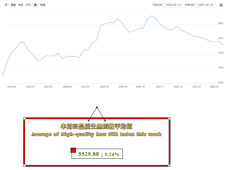228x170 pixels.
Task: Click the red square beside 5529.88
Action: tap(73, 150)
